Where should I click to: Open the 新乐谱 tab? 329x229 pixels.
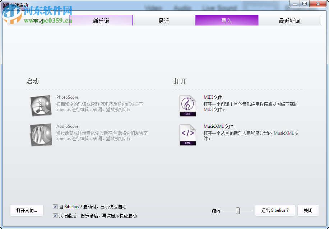tap(101, 20)
